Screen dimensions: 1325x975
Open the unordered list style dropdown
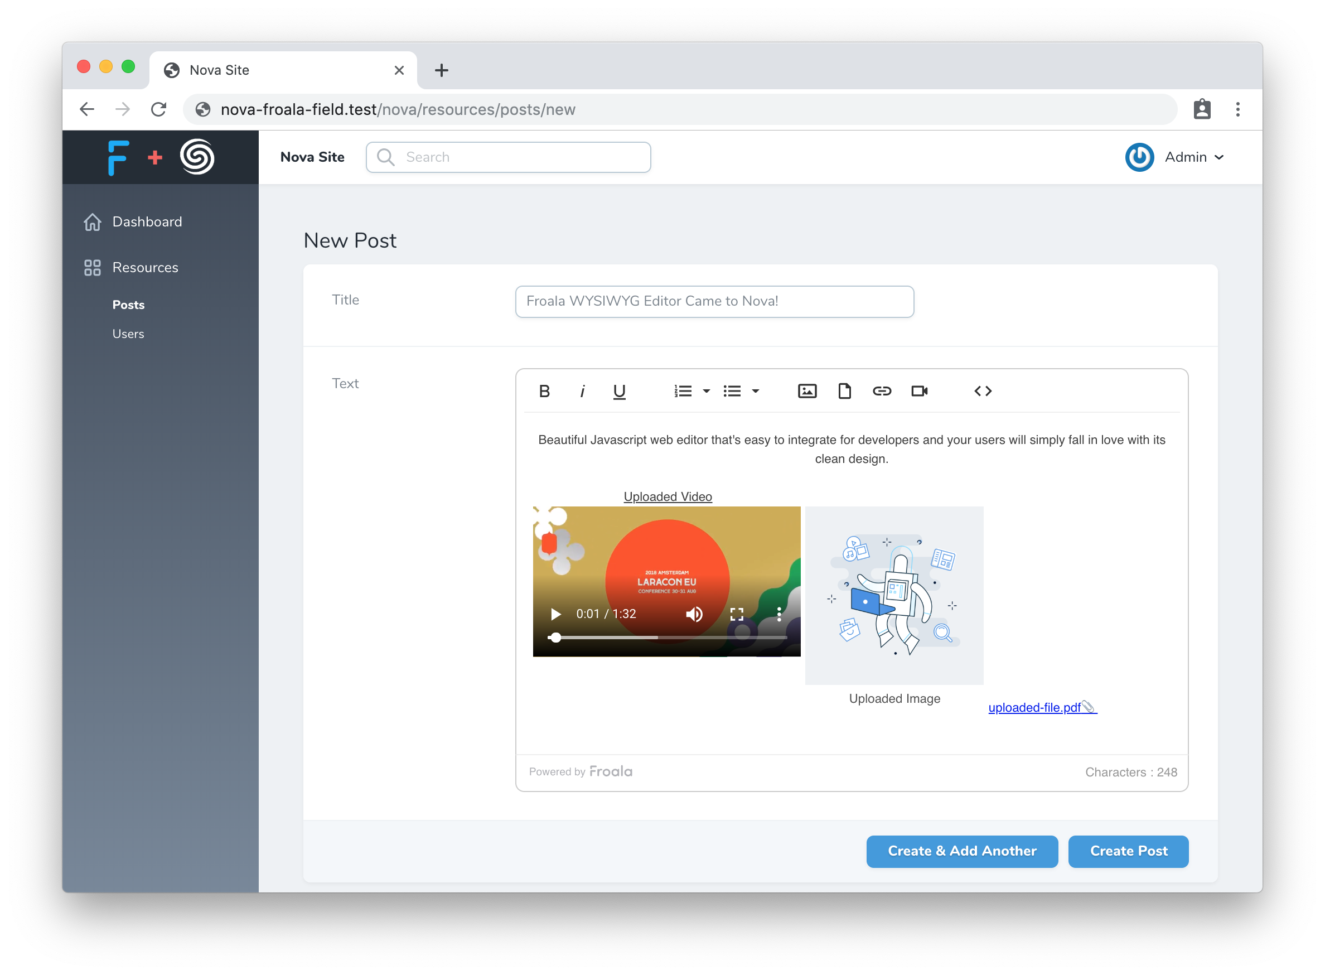756,390
